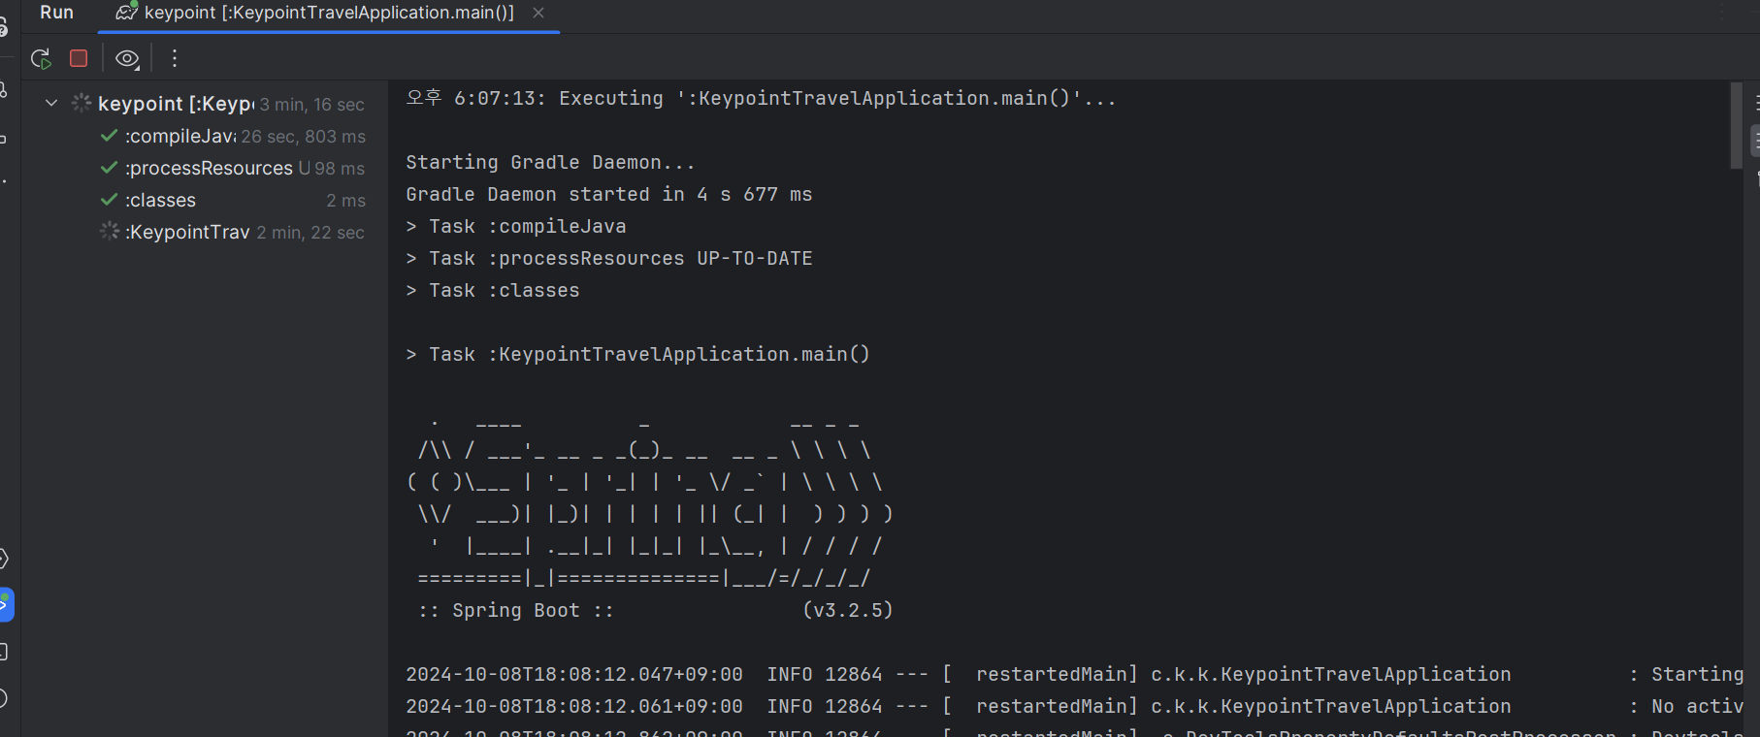Screen dimensions: 1760x737
Task: Stop the running keypoint process
Action: tap(79, 58)
